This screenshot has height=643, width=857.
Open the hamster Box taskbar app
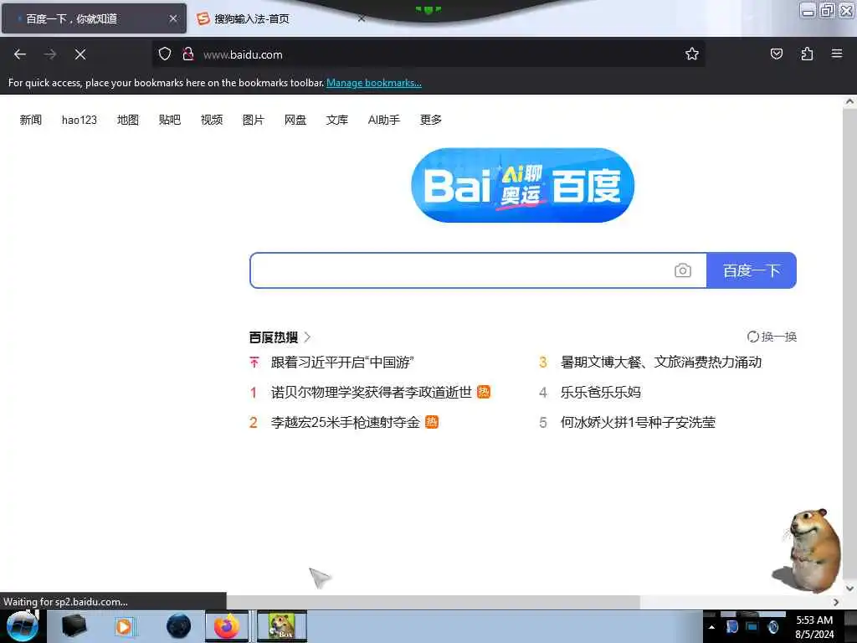point(282,626)
